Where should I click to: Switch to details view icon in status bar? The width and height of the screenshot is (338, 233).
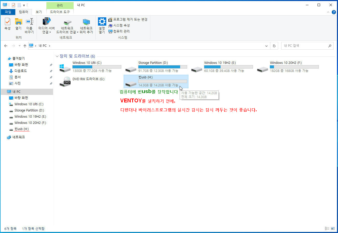[x=327, y=229]
